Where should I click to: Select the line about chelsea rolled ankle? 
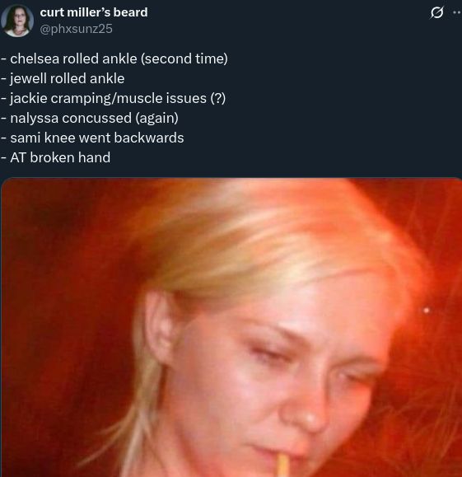(114, 58)
